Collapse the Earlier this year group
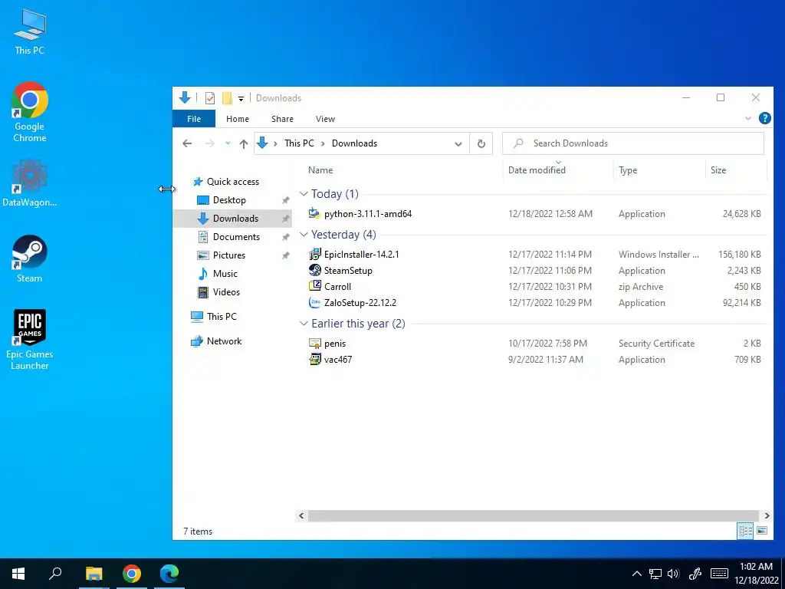 click(304, 324)
